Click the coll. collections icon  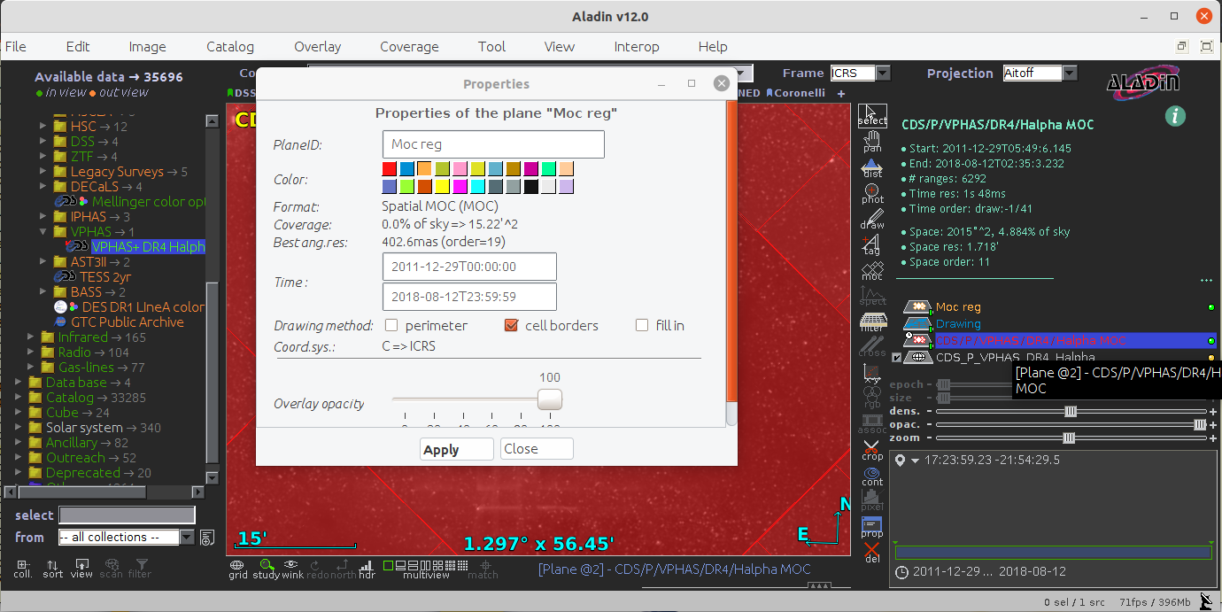click(x=23, y=568)
